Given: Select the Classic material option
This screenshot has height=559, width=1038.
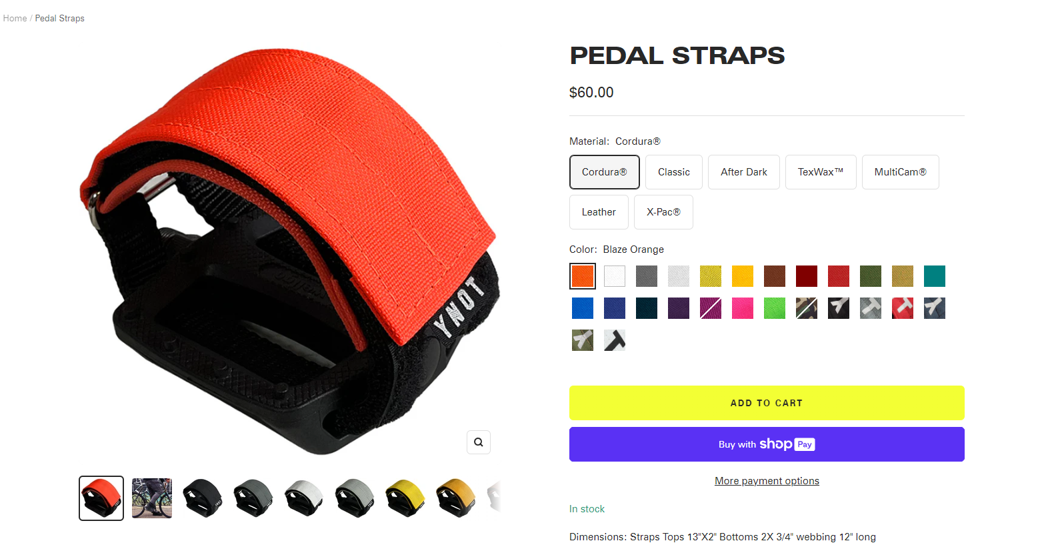Looking at the screenshot, I should point(674,172).
